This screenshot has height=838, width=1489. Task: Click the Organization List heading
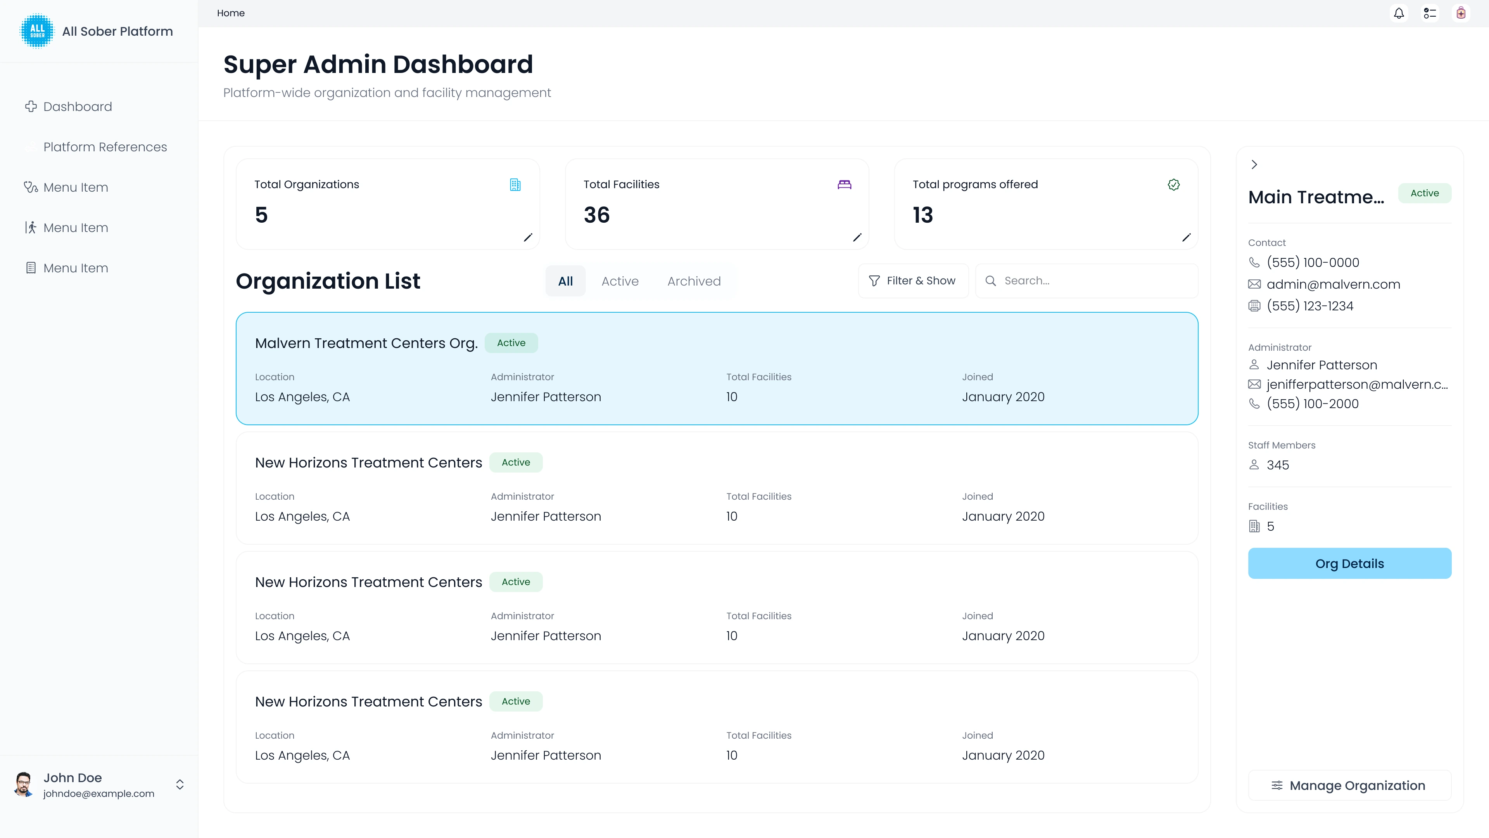[x=328, y=281]
